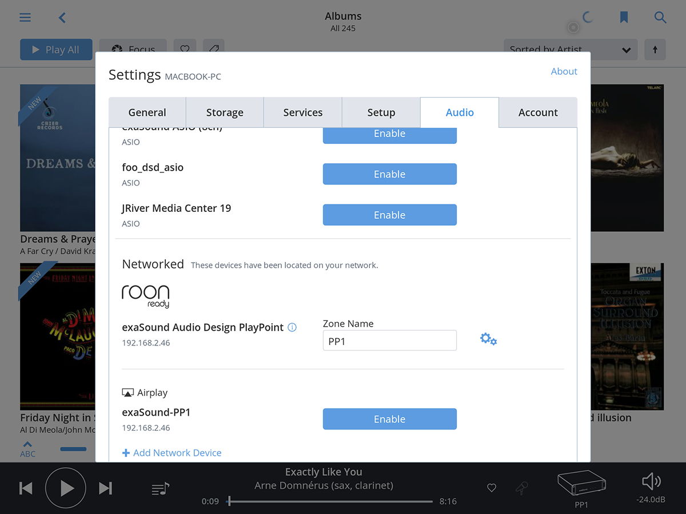Click artist Arne Domnérus (sax, clarinet)
This screenshot has width=686, height=514.
pos(324,486)
